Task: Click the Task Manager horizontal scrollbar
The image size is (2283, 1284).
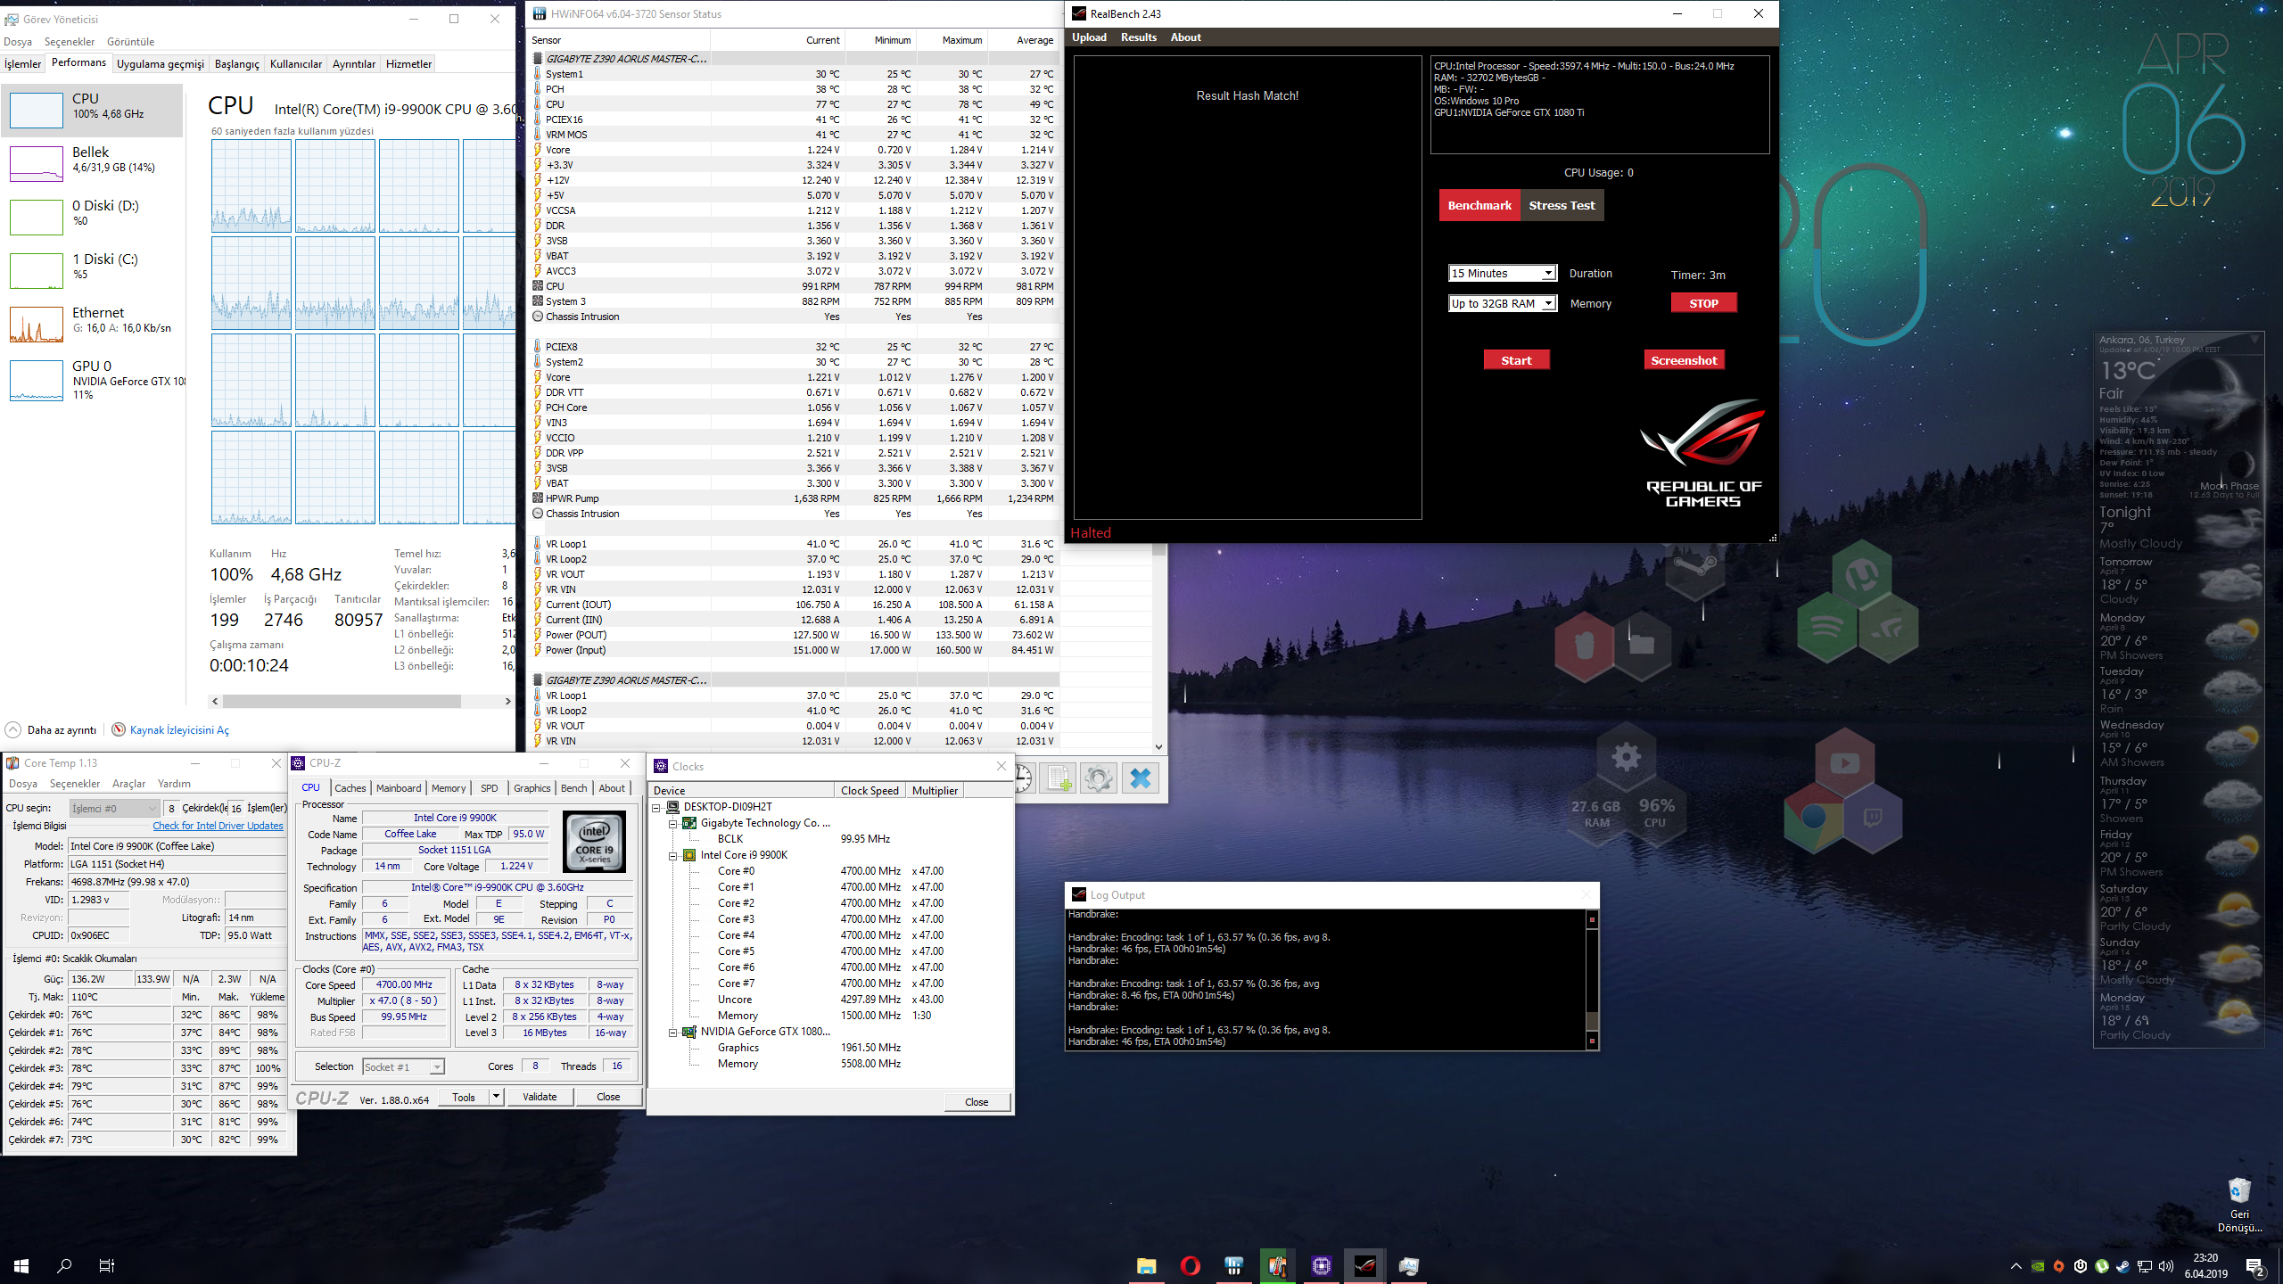Action: click(341, 702)
